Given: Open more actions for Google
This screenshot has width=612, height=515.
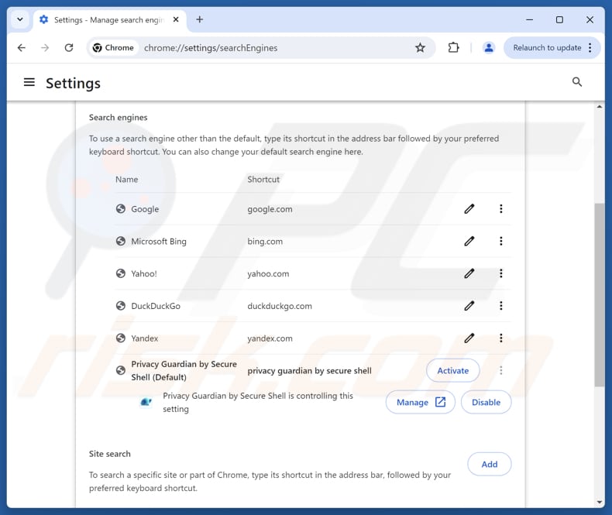Looking at the screenshot, I should point(500,209).
